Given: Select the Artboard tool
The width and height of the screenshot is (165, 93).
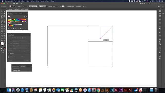Looking at the screenshot, I should pyautogui.click(x=2, y=38).
